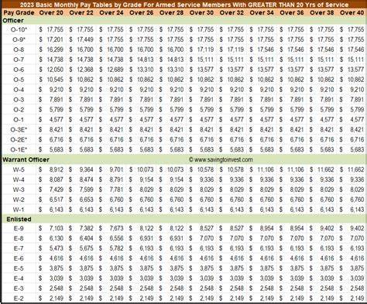The width and height of the screenshot is (367, 304).
Task: Select the "Pay Grade" column header
Action: coord(19,12)
